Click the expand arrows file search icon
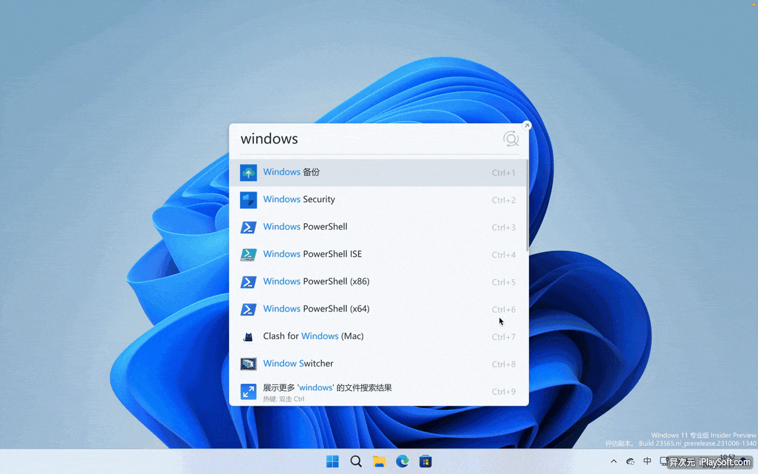The image size is (758, 474). tap(249, 391)
